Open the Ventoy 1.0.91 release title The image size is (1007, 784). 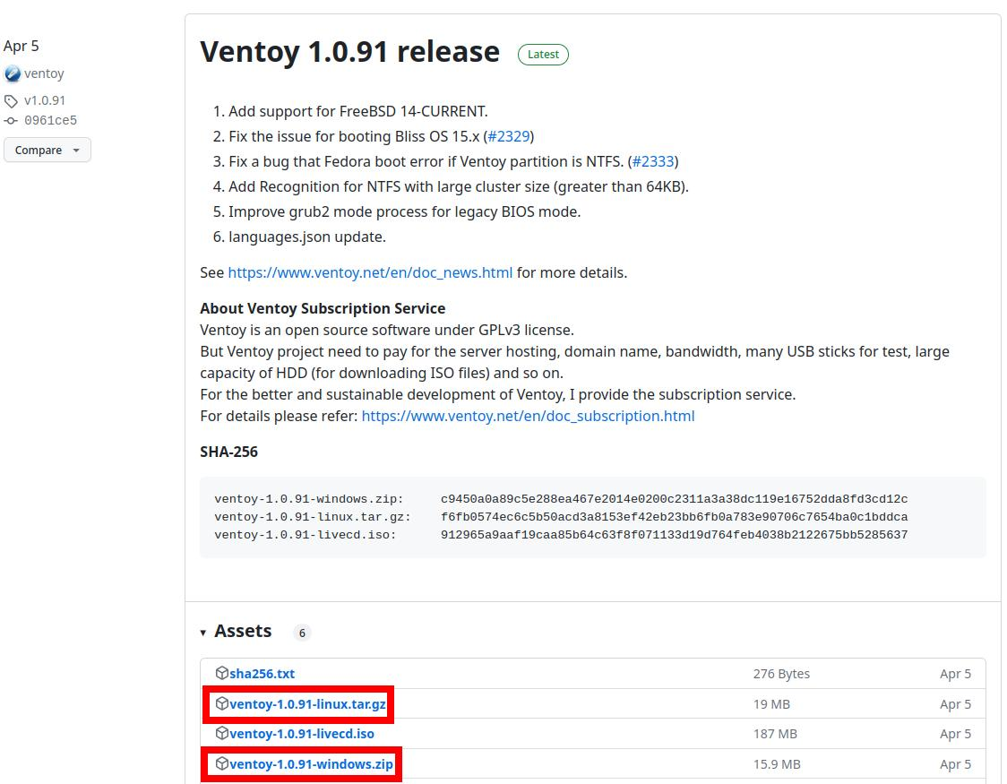tap(349, 52)
